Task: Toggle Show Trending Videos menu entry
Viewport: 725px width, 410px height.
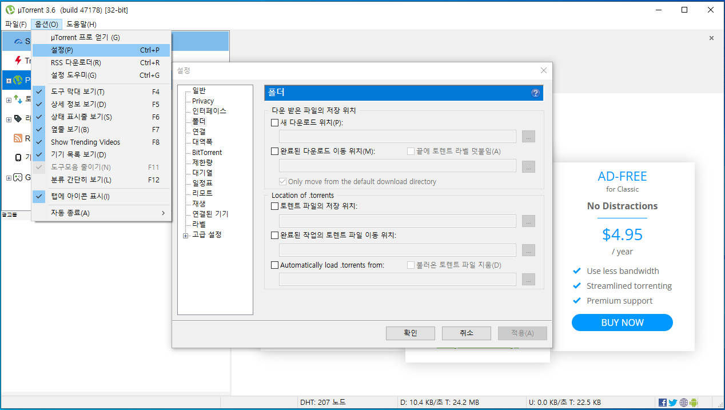Action: tap(101, 142)
